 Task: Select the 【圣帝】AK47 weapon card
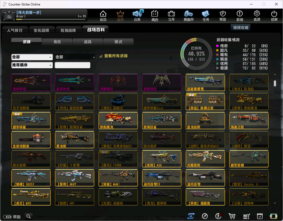74,178
